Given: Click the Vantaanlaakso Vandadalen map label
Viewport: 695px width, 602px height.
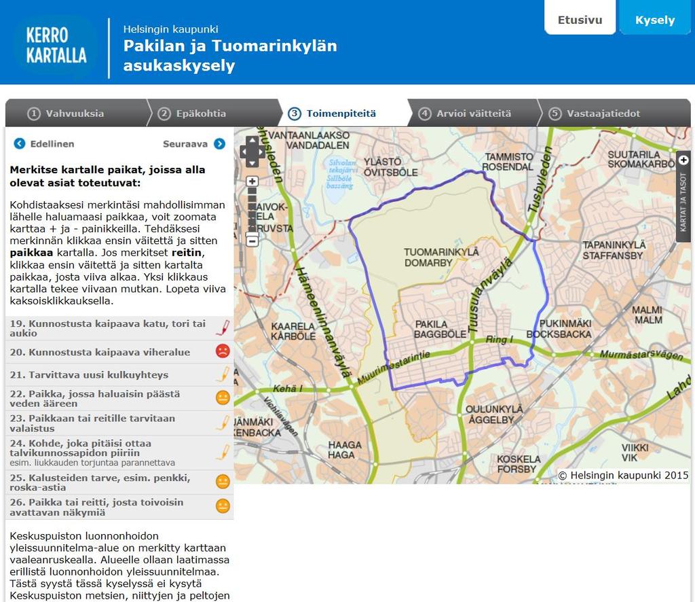Looking at the screenshot, I should tap(309, 140).
